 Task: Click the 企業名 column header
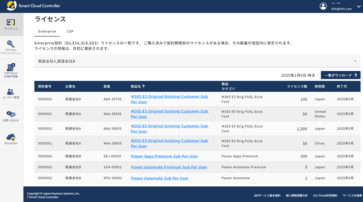coord(70,86)
